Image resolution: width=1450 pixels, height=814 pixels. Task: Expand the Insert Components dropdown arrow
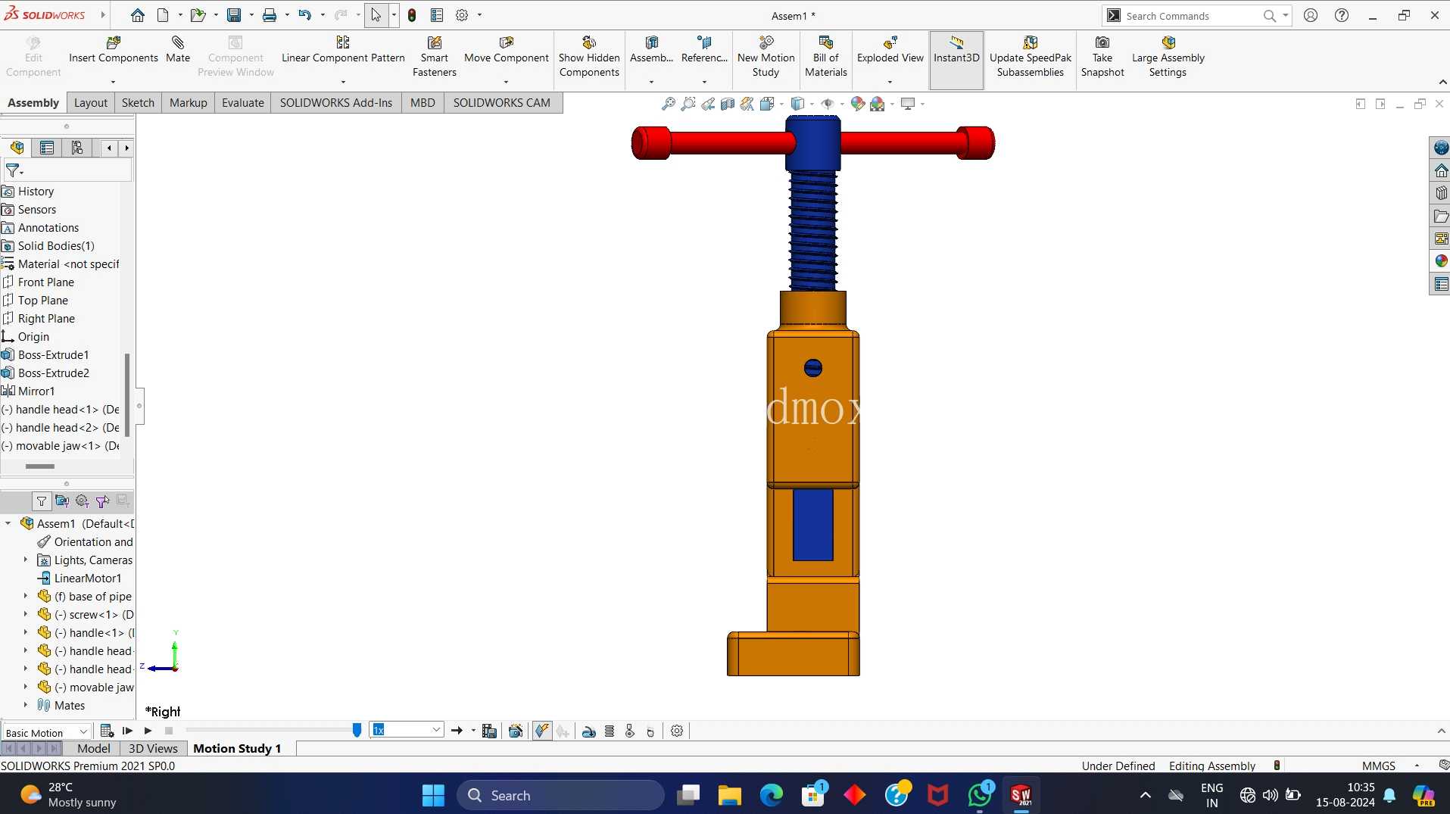tap(113, 82)
